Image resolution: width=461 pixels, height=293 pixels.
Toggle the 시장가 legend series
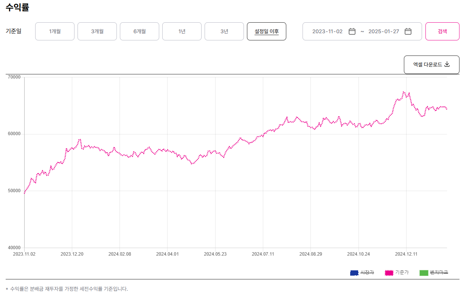362,273
